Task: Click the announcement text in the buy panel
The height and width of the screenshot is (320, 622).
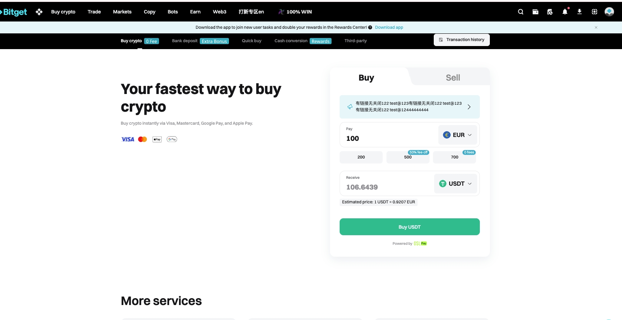Action: 409,107
